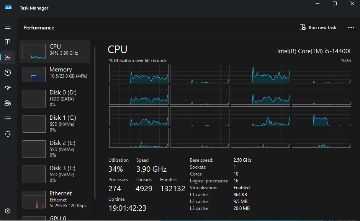The image size is (360, 221).
Task: Click the Run new task button
Action: 318,28
